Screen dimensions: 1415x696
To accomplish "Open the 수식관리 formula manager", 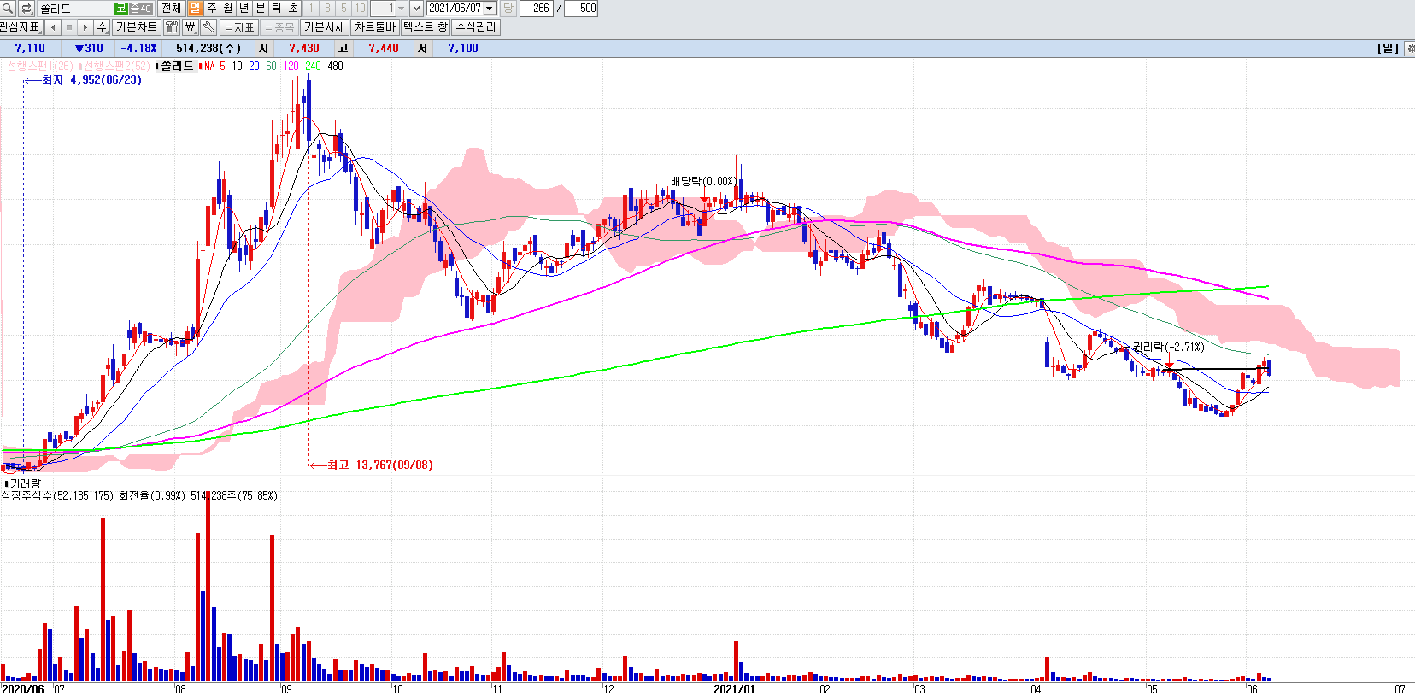I will (476, 27).
